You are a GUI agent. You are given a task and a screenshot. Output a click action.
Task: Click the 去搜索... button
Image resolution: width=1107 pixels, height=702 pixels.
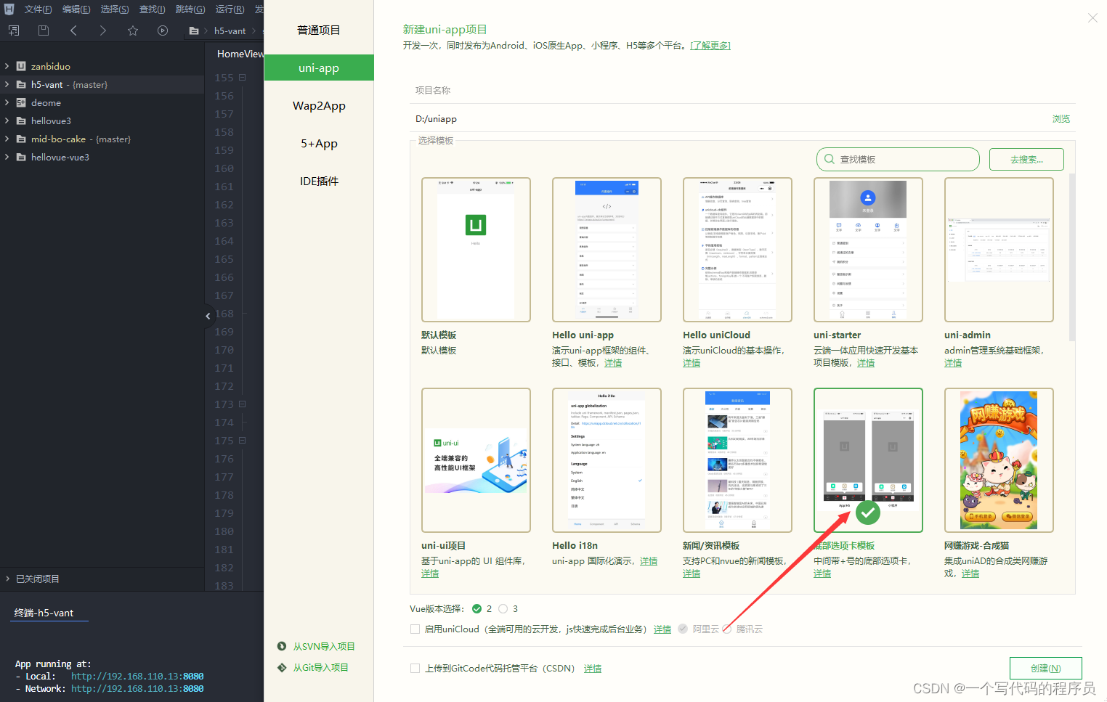pos(1026,159)
